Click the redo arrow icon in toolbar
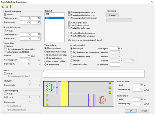Viewport: 155px width, 114px height. (x=7, y=7)
